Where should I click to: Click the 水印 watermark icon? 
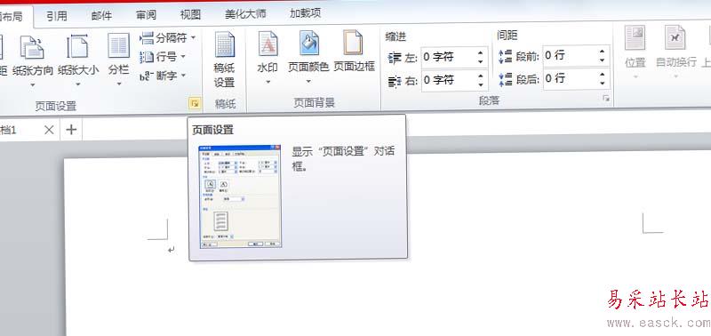[268, 44]
